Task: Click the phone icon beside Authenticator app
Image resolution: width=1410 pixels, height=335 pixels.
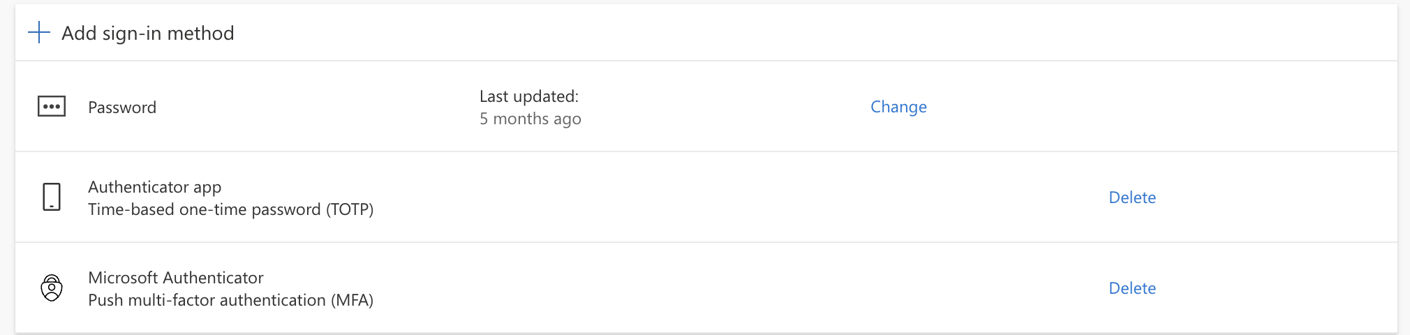Action: pos(52,197)
